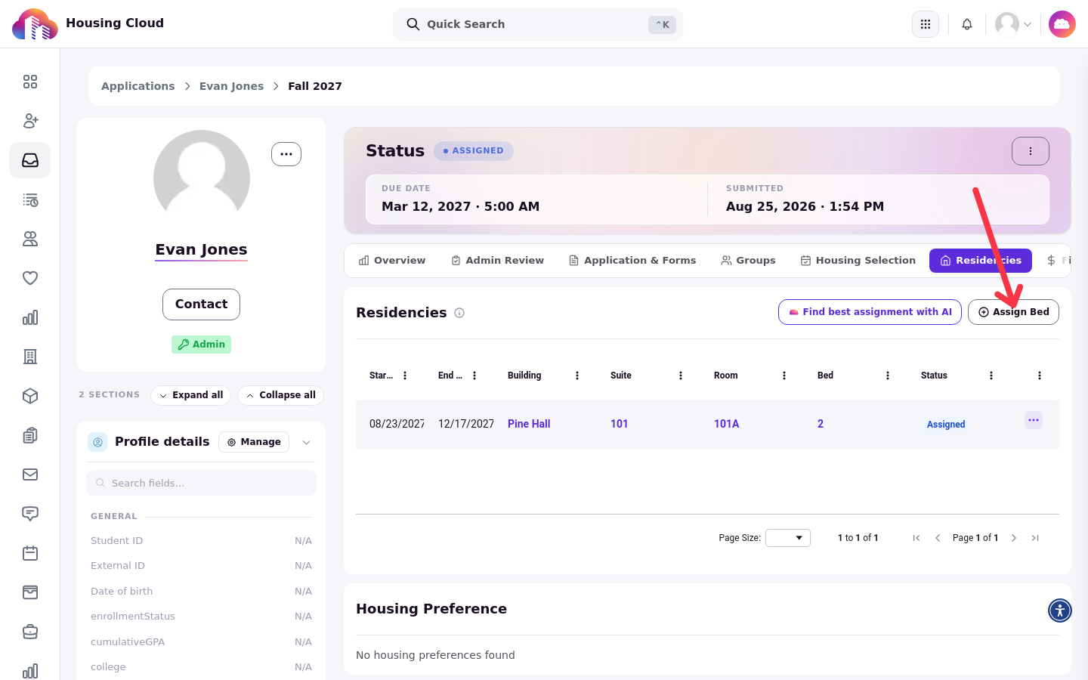Click the Manage button in Profile details
The width and height of the screenshot is (1088, 680).
pos(254,442)
